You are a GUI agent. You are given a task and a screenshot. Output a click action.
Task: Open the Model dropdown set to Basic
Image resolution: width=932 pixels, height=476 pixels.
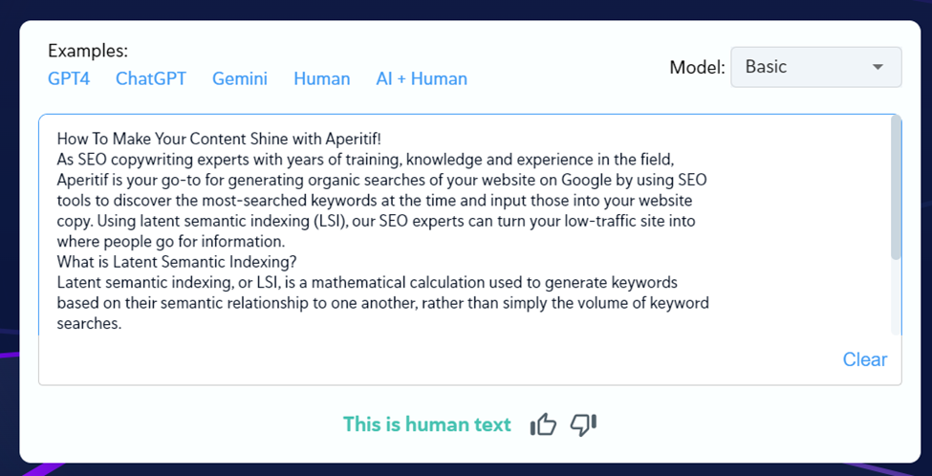(x=815, y=67)
